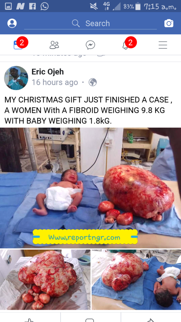Tap the search magnifier icon
This screenshot has width=181, height=322.
pyautogui.click(x=76, y=23)
